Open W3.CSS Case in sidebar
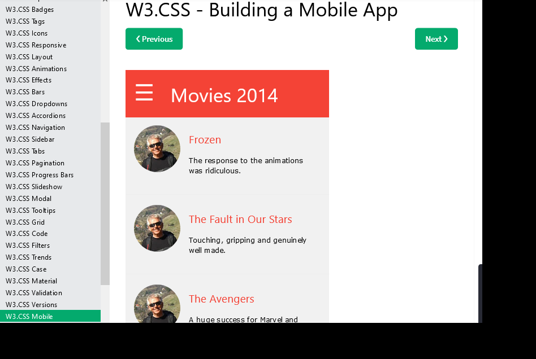 tap(50, 269)
